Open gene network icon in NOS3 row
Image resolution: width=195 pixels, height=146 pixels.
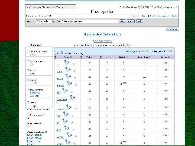tap(68, 76)
